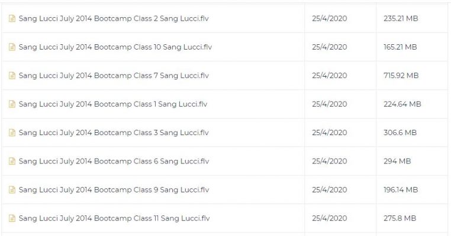This screenshot has height=236, width=451.
Task: Click the file icon beside Bootcamp Class 11
Action: click(12, 219)
